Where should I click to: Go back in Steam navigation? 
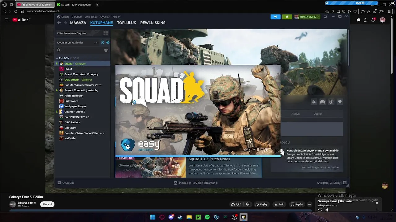(59, 23)
